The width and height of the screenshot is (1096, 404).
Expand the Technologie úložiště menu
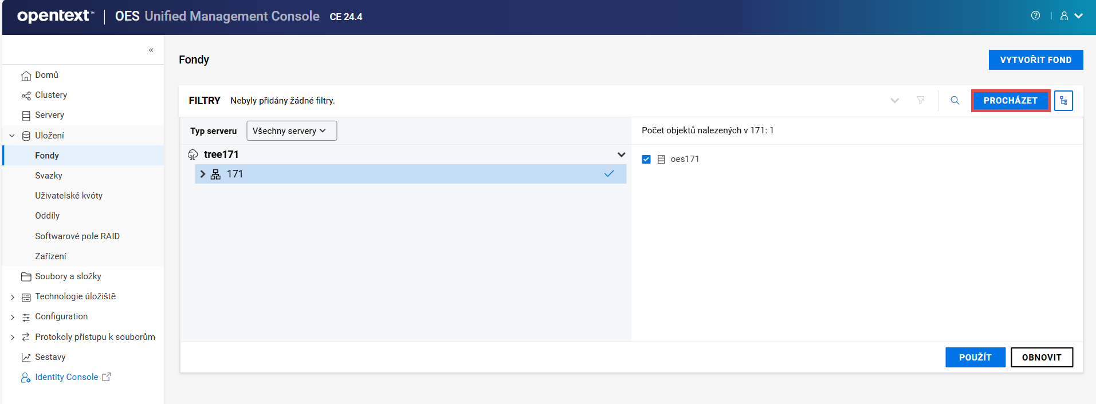click(13, 297)
